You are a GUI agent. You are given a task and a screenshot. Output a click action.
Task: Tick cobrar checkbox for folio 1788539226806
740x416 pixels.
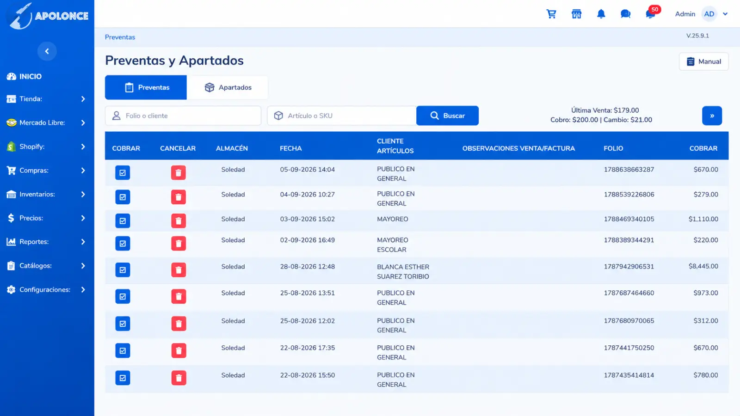[123, 197]
